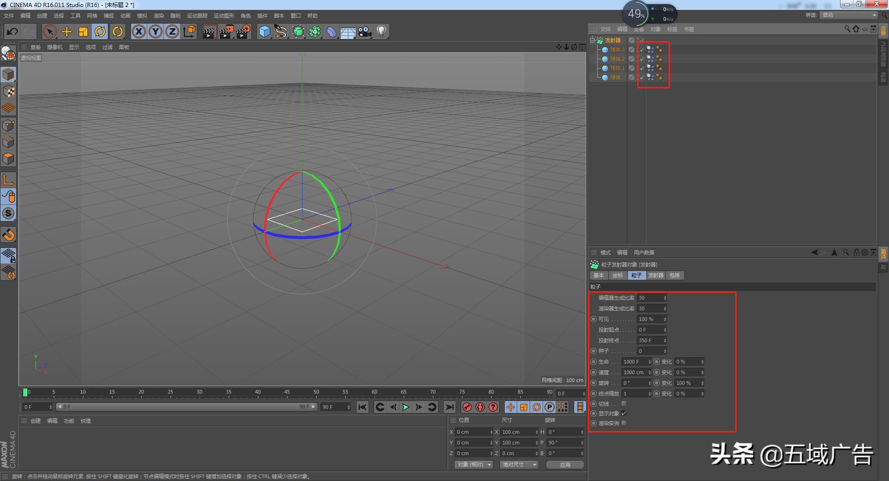Screen dimensions: 889x481
Task: Open the Light object icon
Action: click(x=381, y=31)
